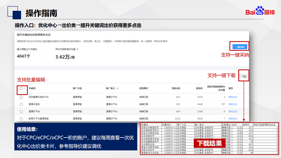Sort by the 推广单元 column arrow
Screen dimensions: 281x158
[117, 88]
